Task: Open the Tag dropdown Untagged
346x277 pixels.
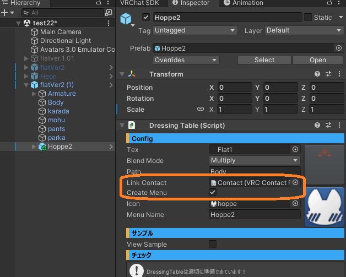Action: 195,30
